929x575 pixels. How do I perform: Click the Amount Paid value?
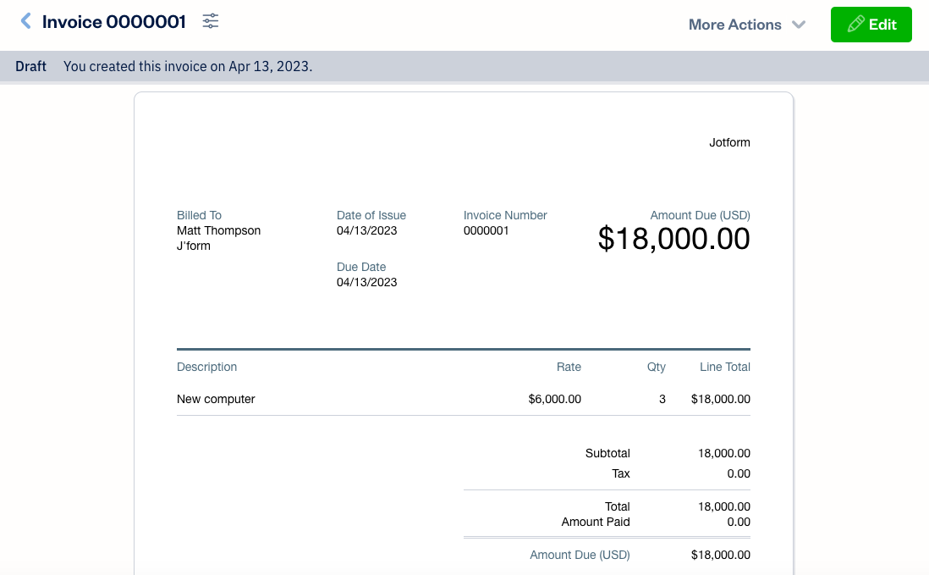[x=738, y=522]
